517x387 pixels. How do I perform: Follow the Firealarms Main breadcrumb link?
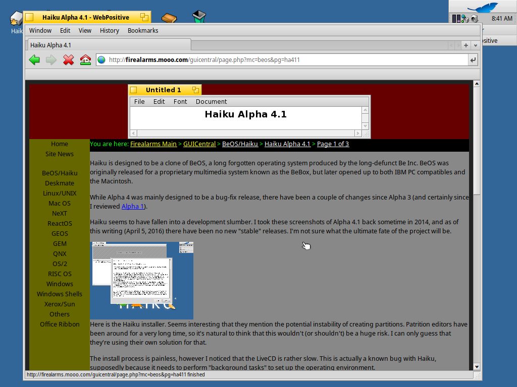[x=153, y=144]
